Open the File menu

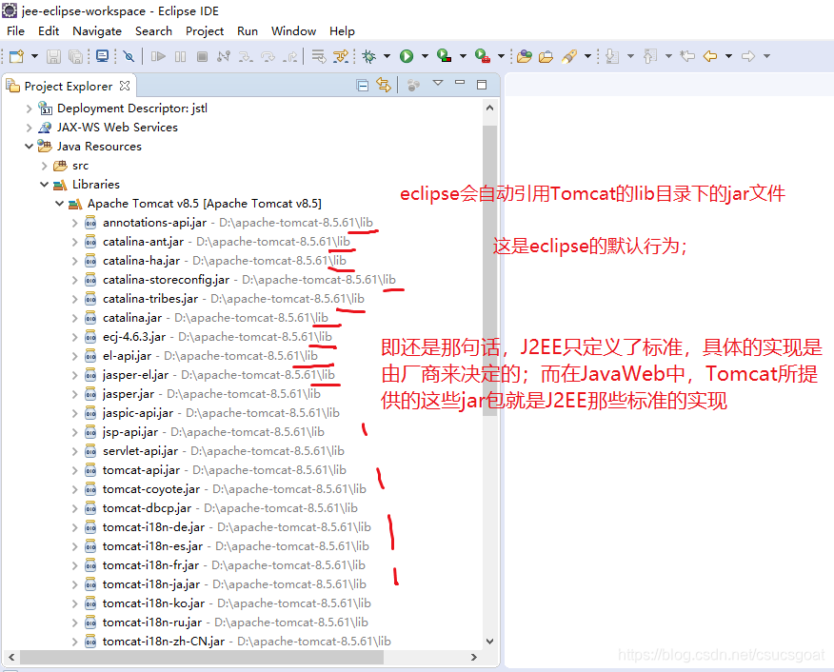click(x=15, y=30)
